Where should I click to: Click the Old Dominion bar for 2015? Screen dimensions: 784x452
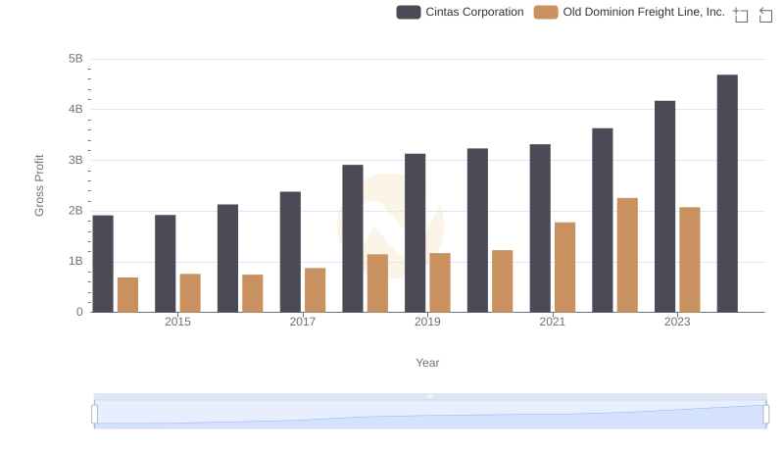click(x=190, y=293)
